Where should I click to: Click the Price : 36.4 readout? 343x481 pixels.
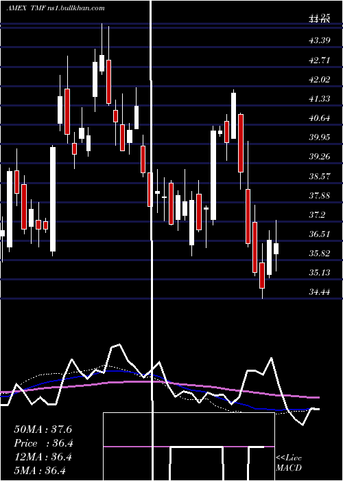pos(43,443)
